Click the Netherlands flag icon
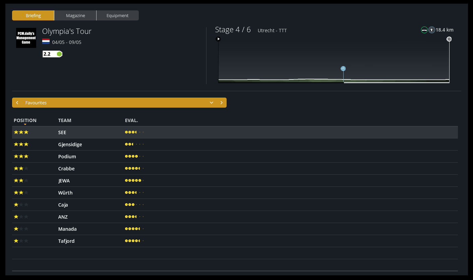 point(46,42)
